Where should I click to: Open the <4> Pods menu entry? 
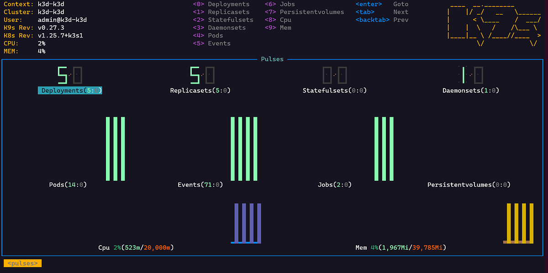tap(208, 35)
